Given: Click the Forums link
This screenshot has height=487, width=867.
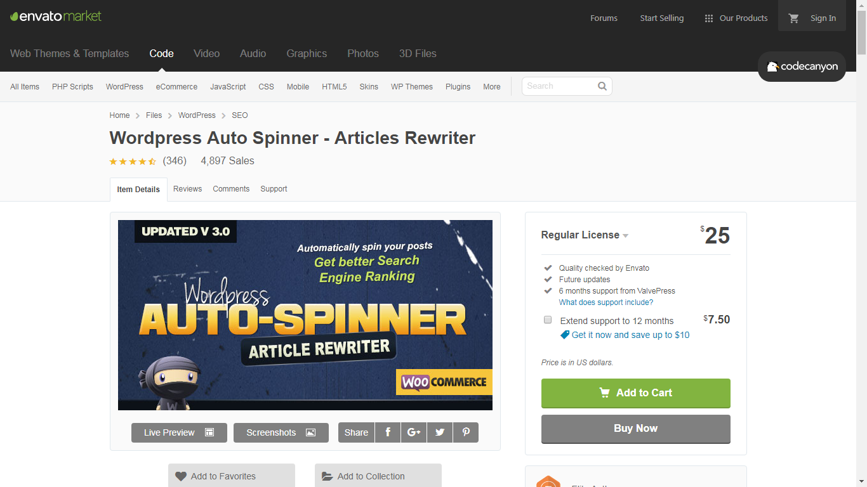Looking at the screenshot, I should point(604,18).
